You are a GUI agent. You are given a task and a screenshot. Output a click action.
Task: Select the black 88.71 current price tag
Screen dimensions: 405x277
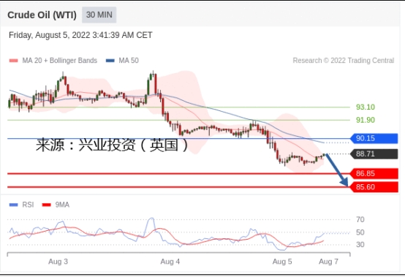click(x=374, y=154)
